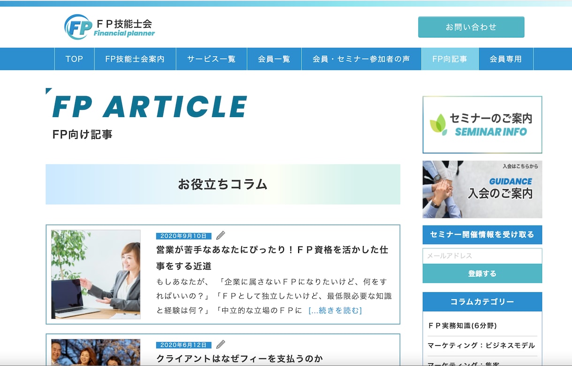The width and height of the screenshot is (572, 366).
Task: Click the woman with laptop article thumbnail
Action: [96, 274]
